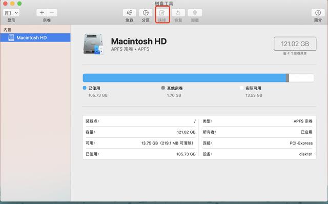Click the 磁盘工具 window title
Viewport: 328px width, 204px height.
tap(164, 4)
